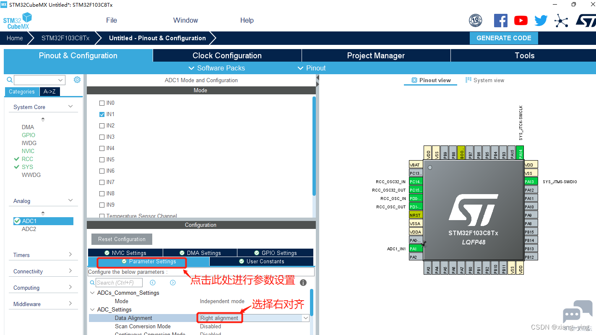
Task: Enable the IN0 channel checkbox
Action: (x=102, y=103)
